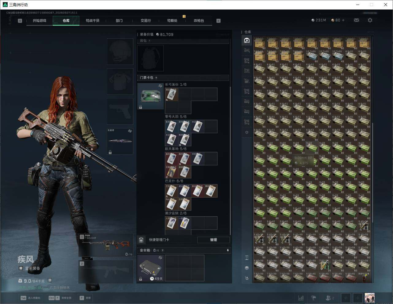Click the keycard panel vertical scrollbar

click(230, 161)
